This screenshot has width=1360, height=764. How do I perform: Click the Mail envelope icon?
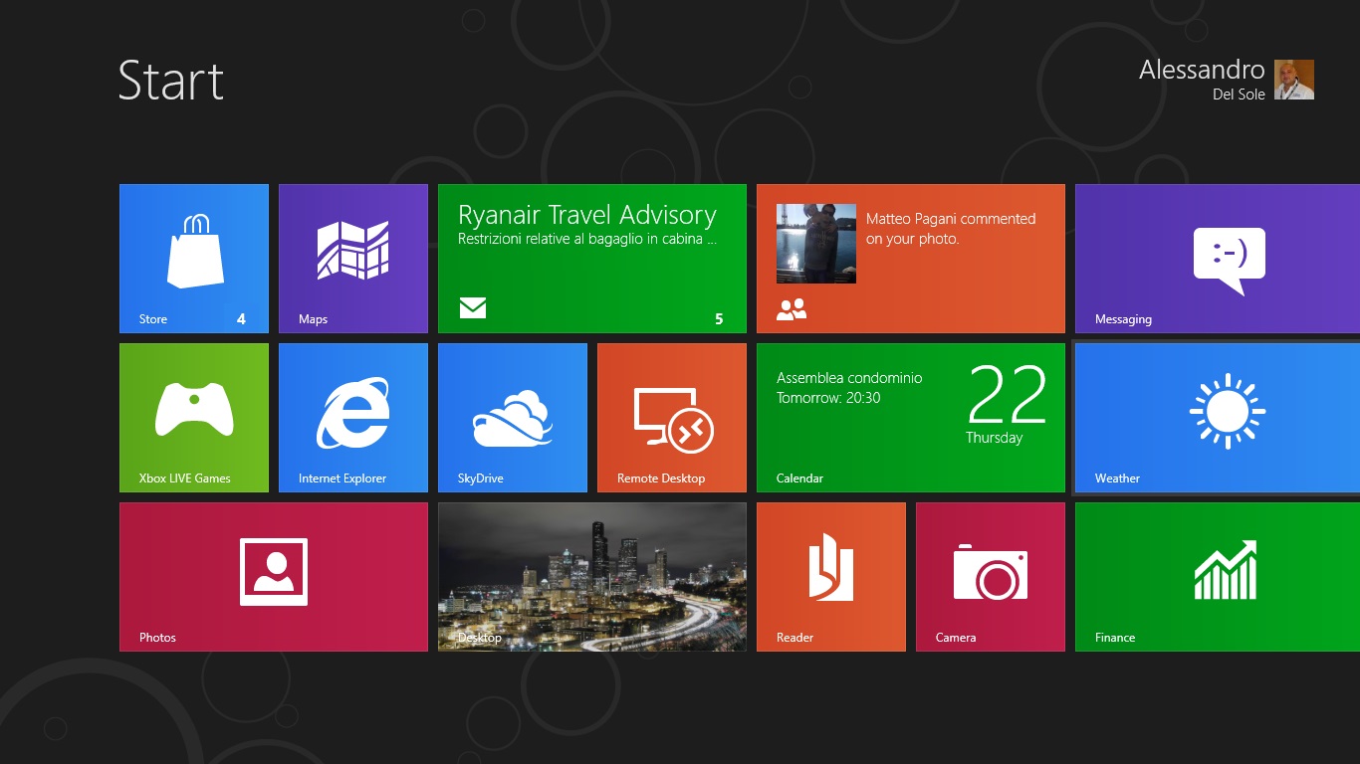(473, 308)
